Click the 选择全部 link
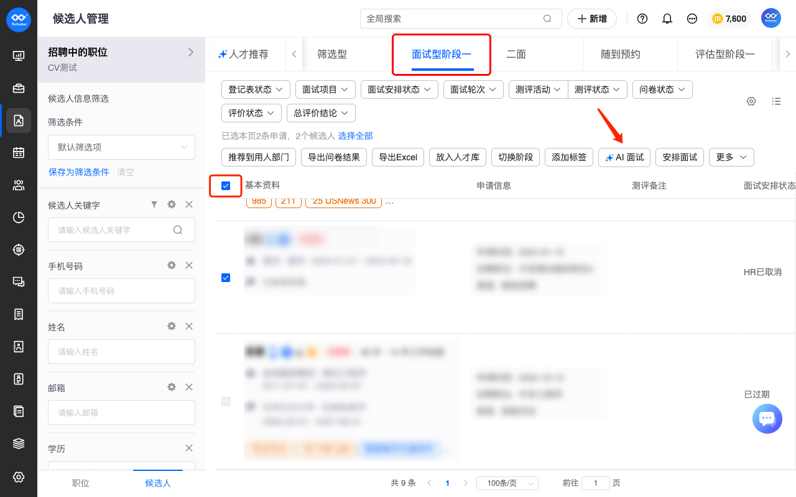 tap(356, 135)
